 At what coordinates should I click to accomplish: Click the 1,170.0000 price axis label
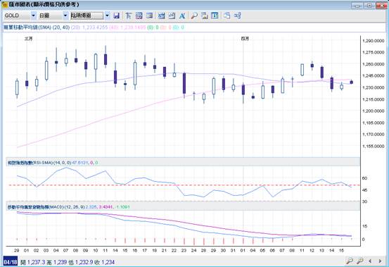tap(373, 135)
